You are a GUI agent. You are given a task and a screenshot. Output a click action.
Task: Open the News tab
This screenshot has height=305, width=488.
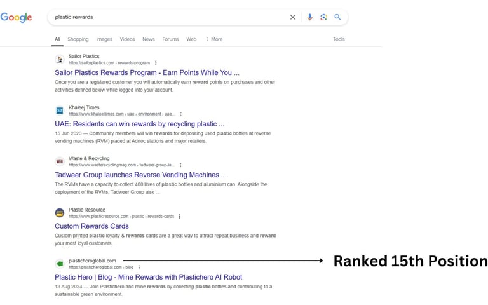pos(149,39)
